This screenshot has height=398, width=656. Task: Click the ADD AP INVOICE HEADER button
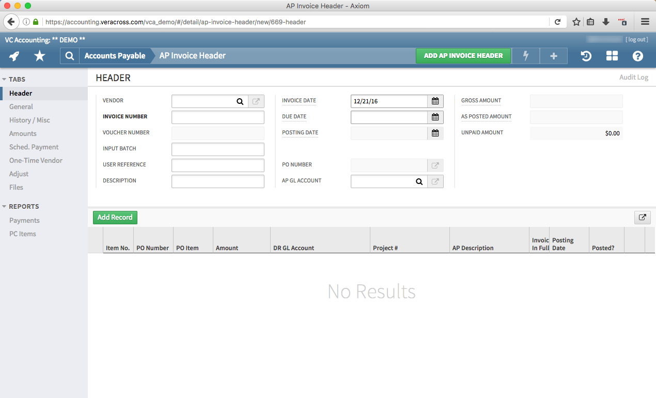tap(463, 55)
